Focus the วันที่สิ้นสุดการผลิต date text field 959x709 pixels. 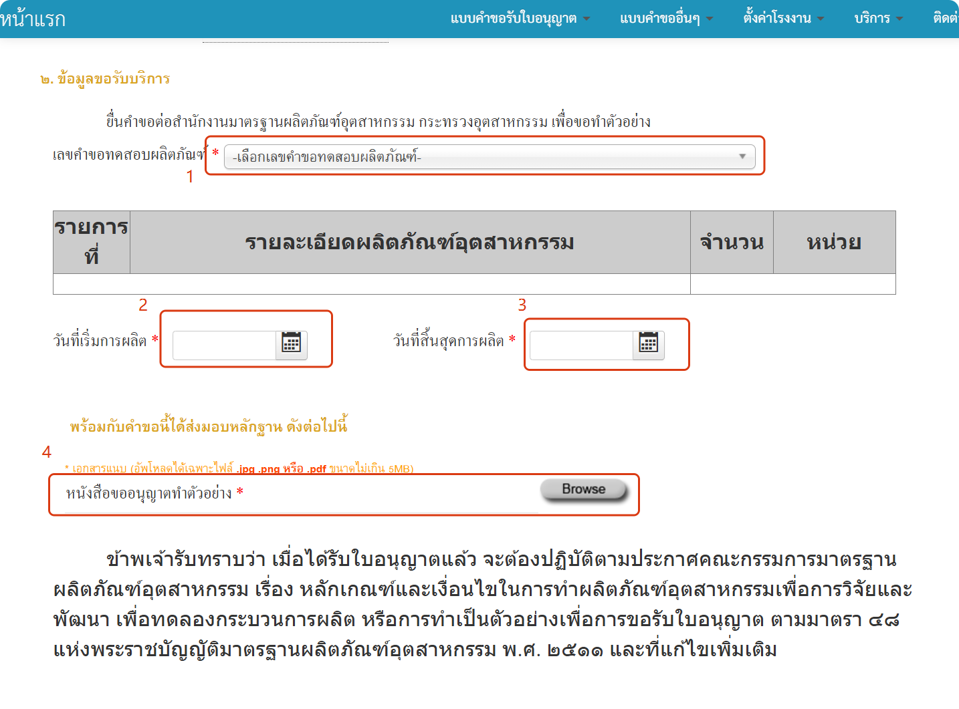coord(581,345)
